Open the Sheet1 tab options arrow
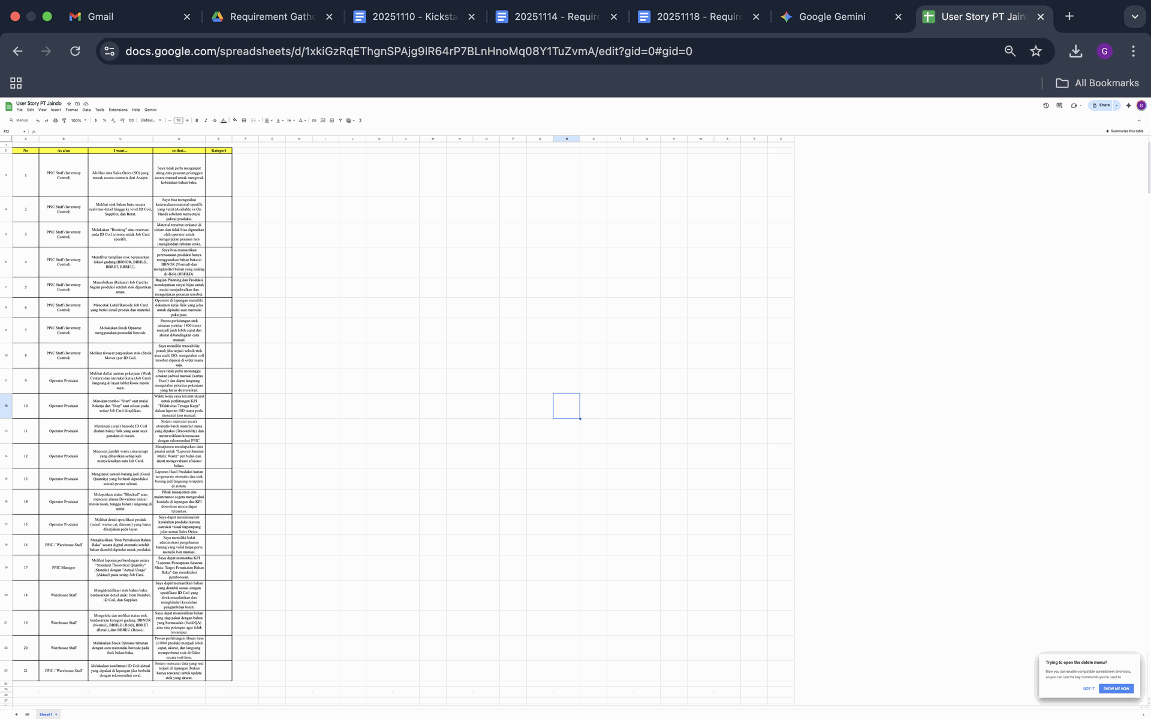The image size is (1151, 719). (x=56, y=714)
